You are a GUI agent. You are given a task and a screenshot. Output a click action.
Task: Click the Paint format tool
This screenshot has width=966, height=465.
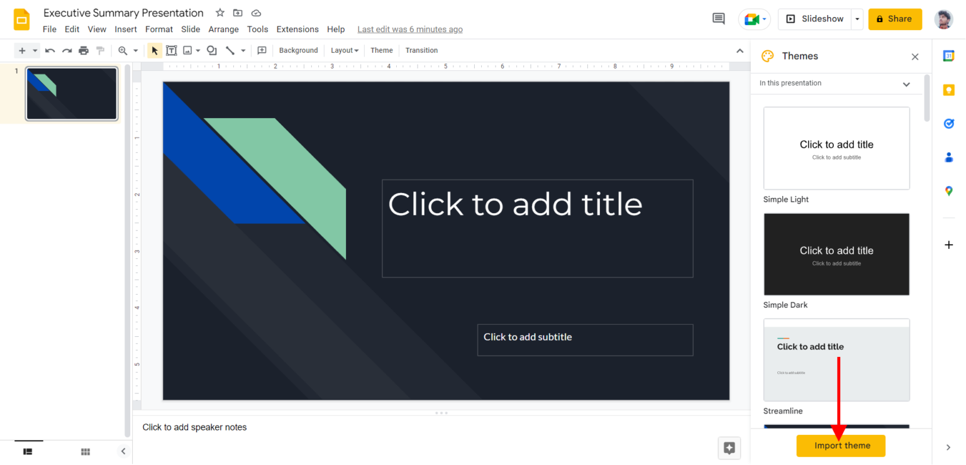100,50
